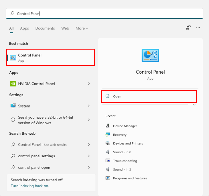The width and height of the screenshot is (209, 196).
Task: Switch to the Documents filter tab
Action: coord(45,28)
